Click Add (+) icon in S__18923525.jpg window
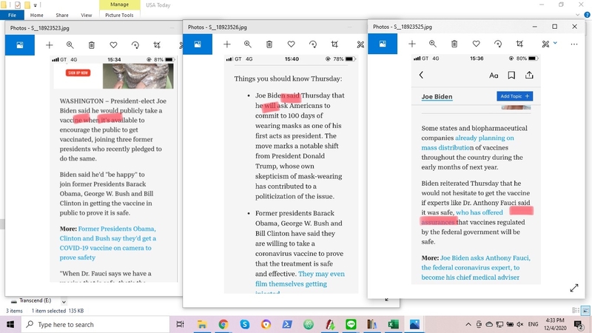Image resolution: width=592 pixels, height=333 pixels. coord(412,44)
